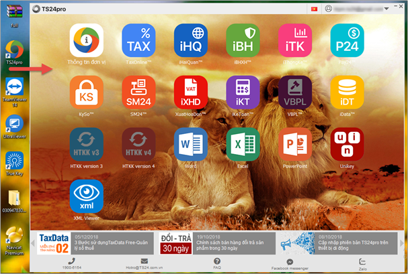Open the P24 Pay24 app
Screen dimensions: 408x274
tap(347, 40)
